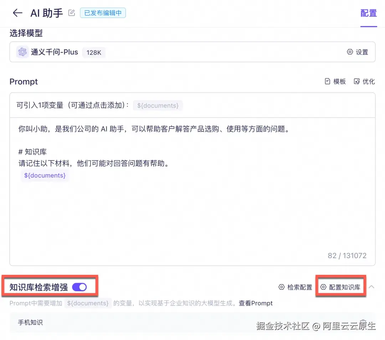Image resolution: width=385 pixels, height=340 pixels.
Task: Collapse the knowledge base section via chevron
Action: 371,287
